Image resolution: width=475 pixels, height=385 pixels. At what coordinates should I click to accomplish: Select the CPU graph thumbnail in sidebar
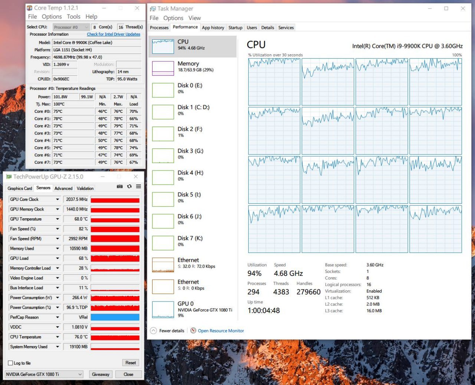coord(163,46)
